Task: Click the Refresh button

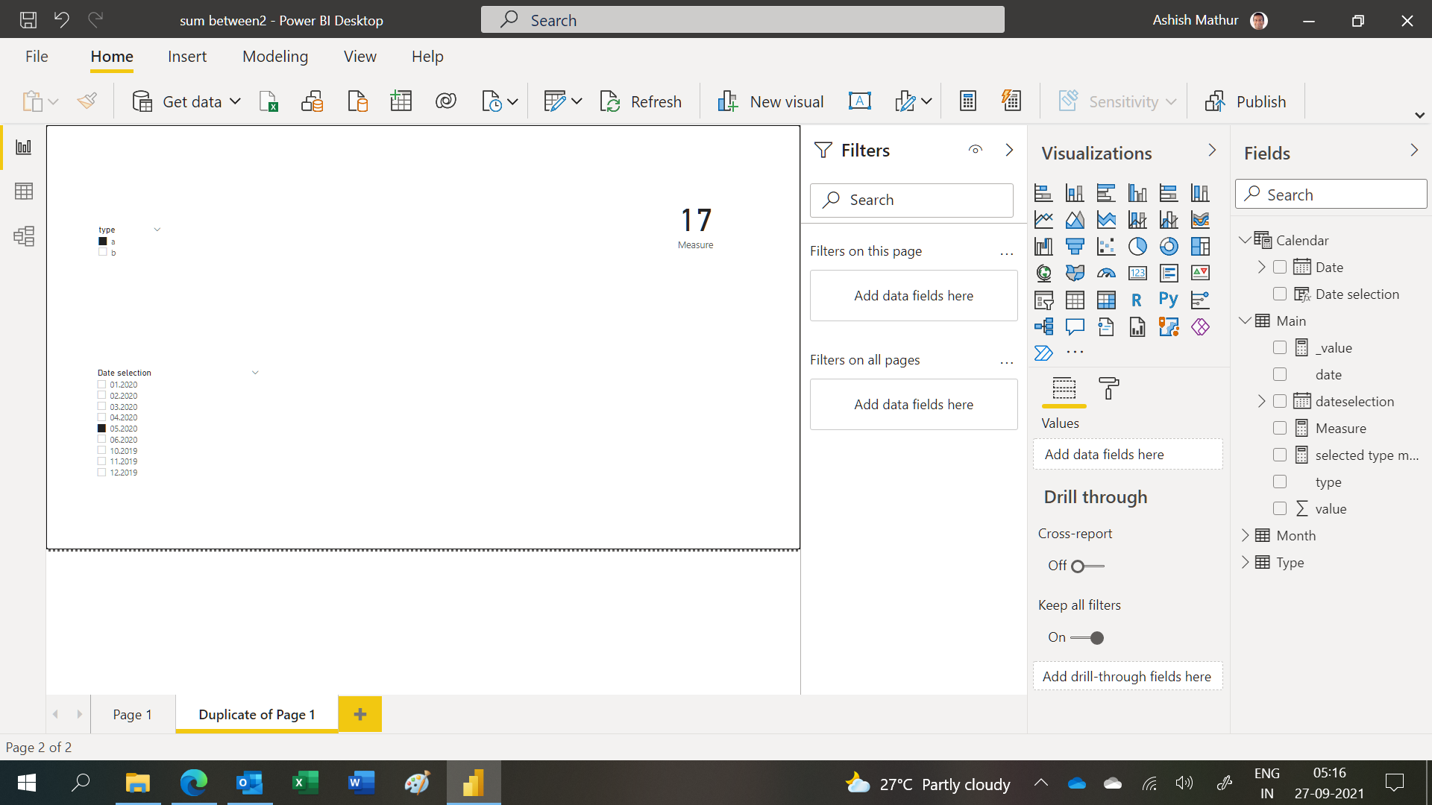Action: pos(641,101)
